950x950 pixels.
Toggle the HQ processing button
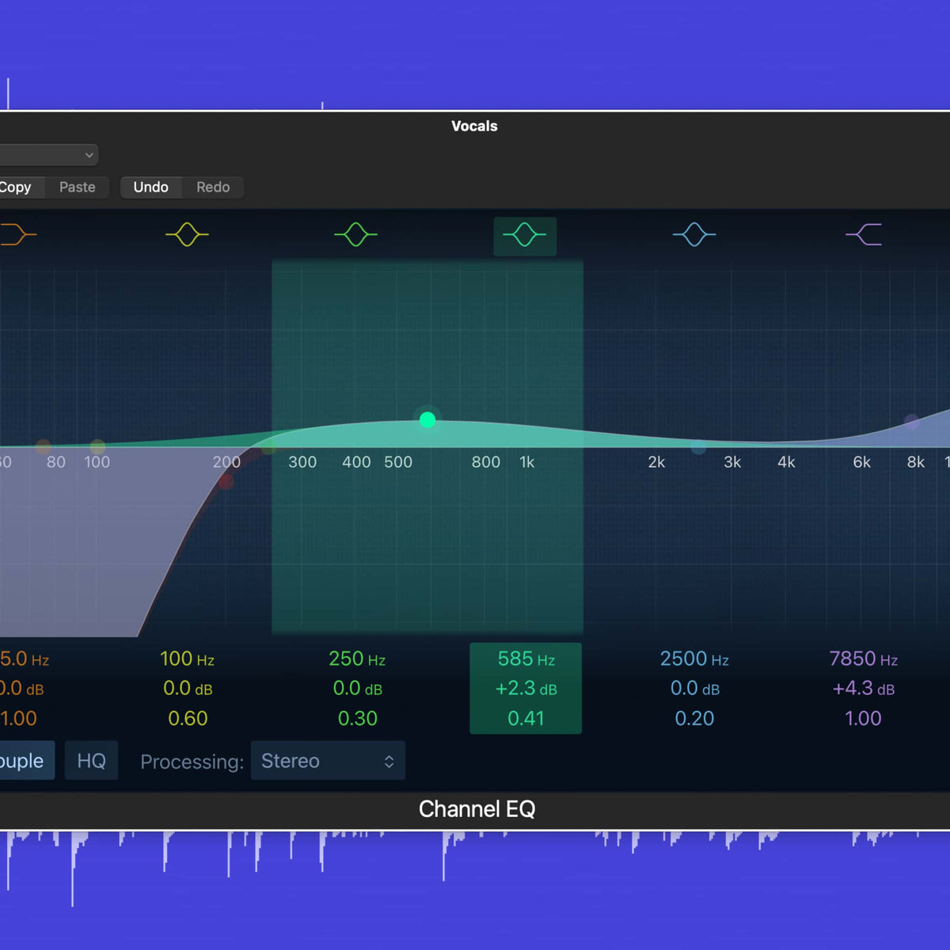91,761
